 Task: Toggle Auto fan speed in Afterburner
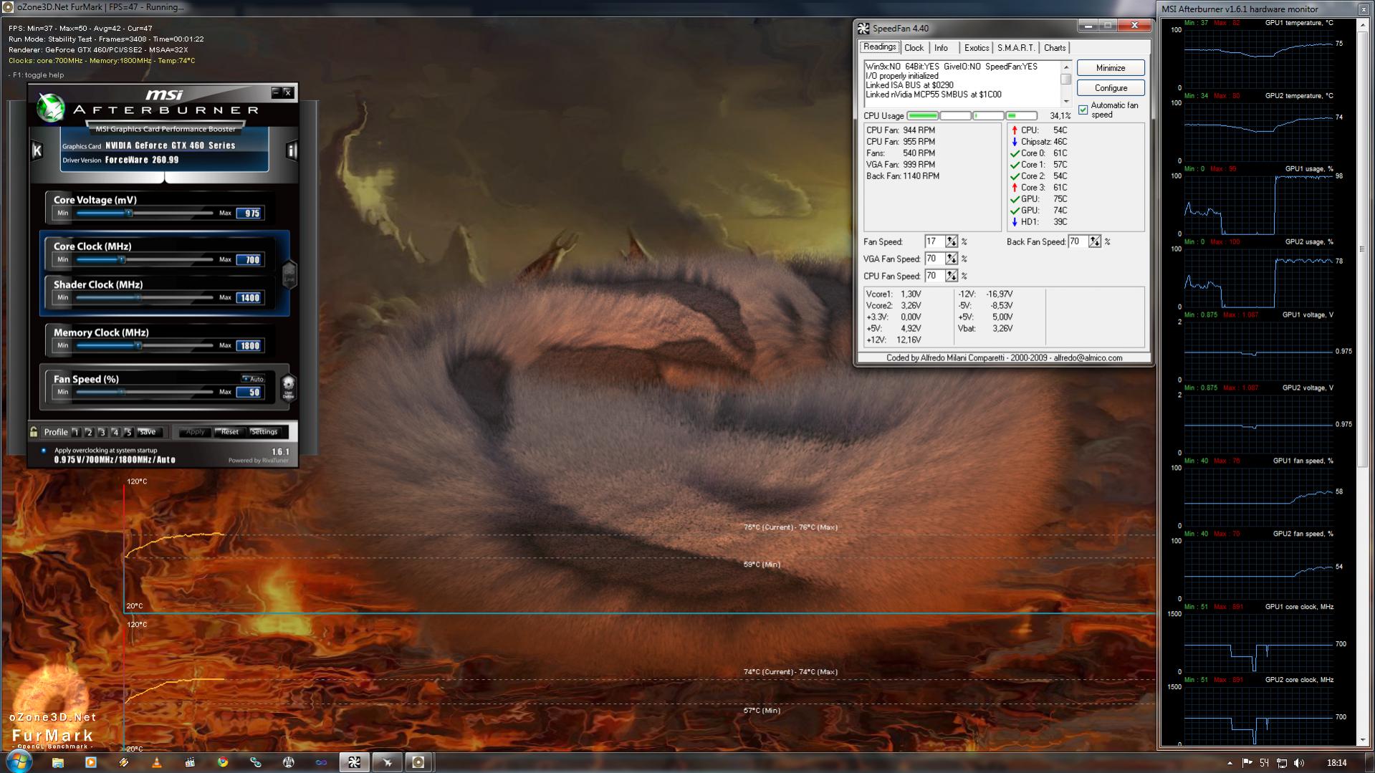coord(253,379)
